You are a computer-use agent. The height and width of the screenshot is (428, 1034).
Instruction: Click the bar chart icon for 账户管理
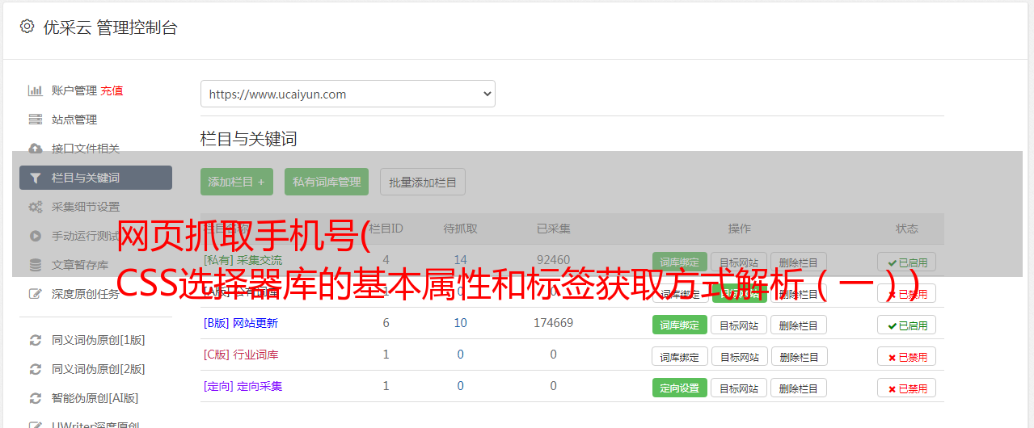tap(36, 90)
